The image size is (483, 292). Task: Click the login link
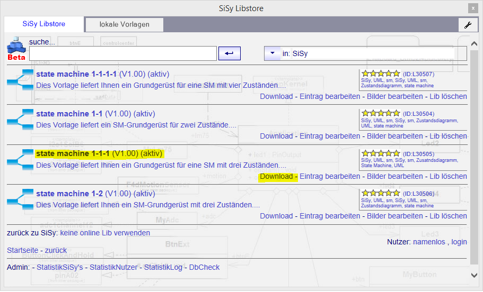(459, 241)
